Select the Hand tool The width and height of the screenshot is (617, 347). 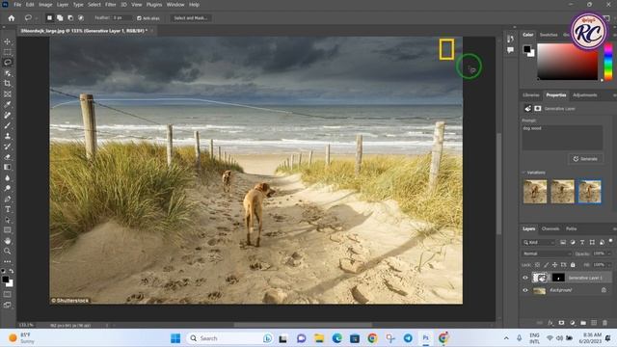(x=7, y=241)
